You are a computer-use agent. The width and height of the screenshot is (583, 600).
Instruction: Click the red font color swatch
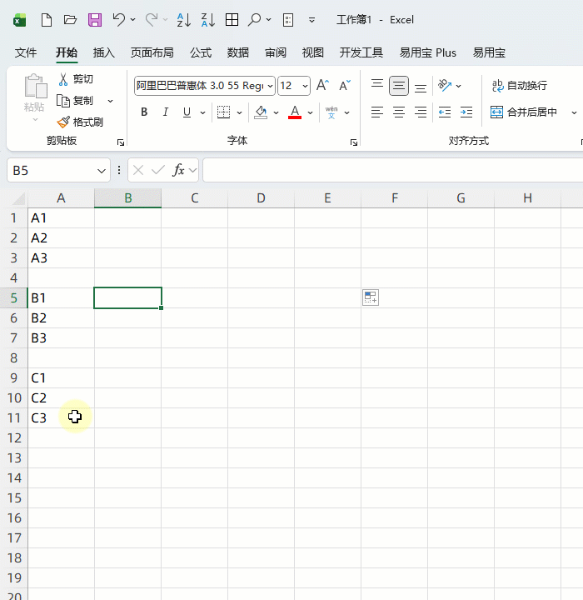[294, 112]
